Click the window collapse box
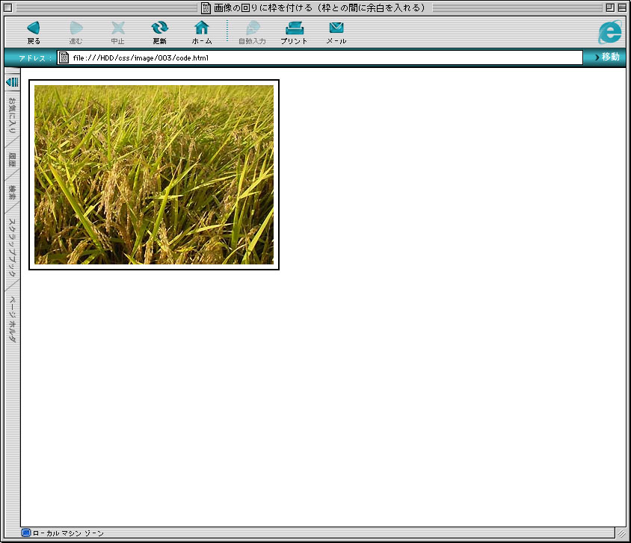 [622, 7]
